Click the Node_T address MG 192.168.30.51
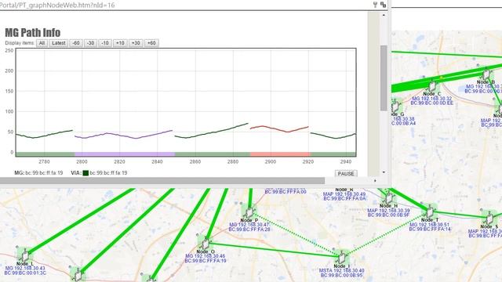The image size is (502, 282). tap(430, 225)
